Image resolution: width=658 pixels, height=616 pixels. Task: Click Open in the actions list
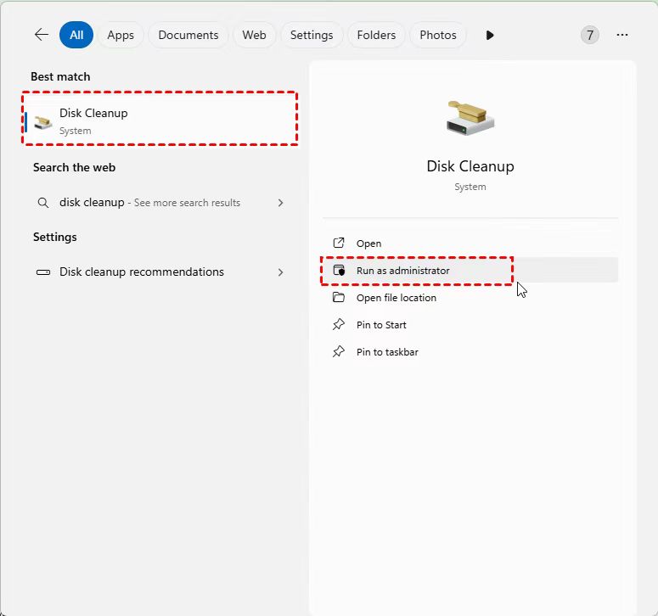coord(368,244)
